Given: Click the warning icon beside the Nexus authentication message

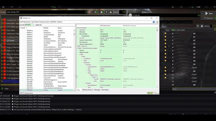Looking at the screenshot, I should tap(12, 110).
